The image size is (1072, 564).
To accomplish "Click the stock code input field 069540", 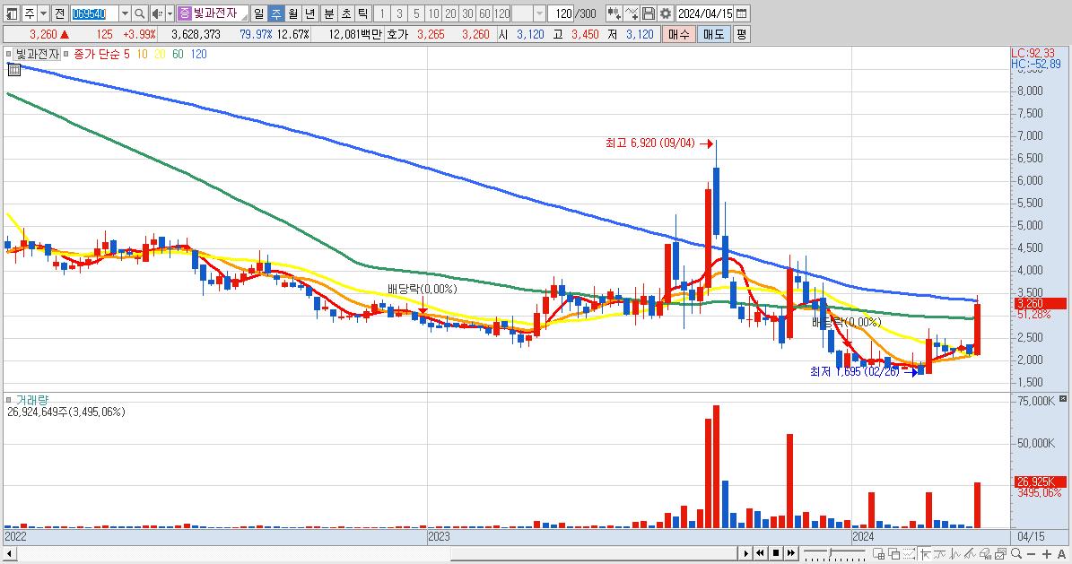I will 95,13.
